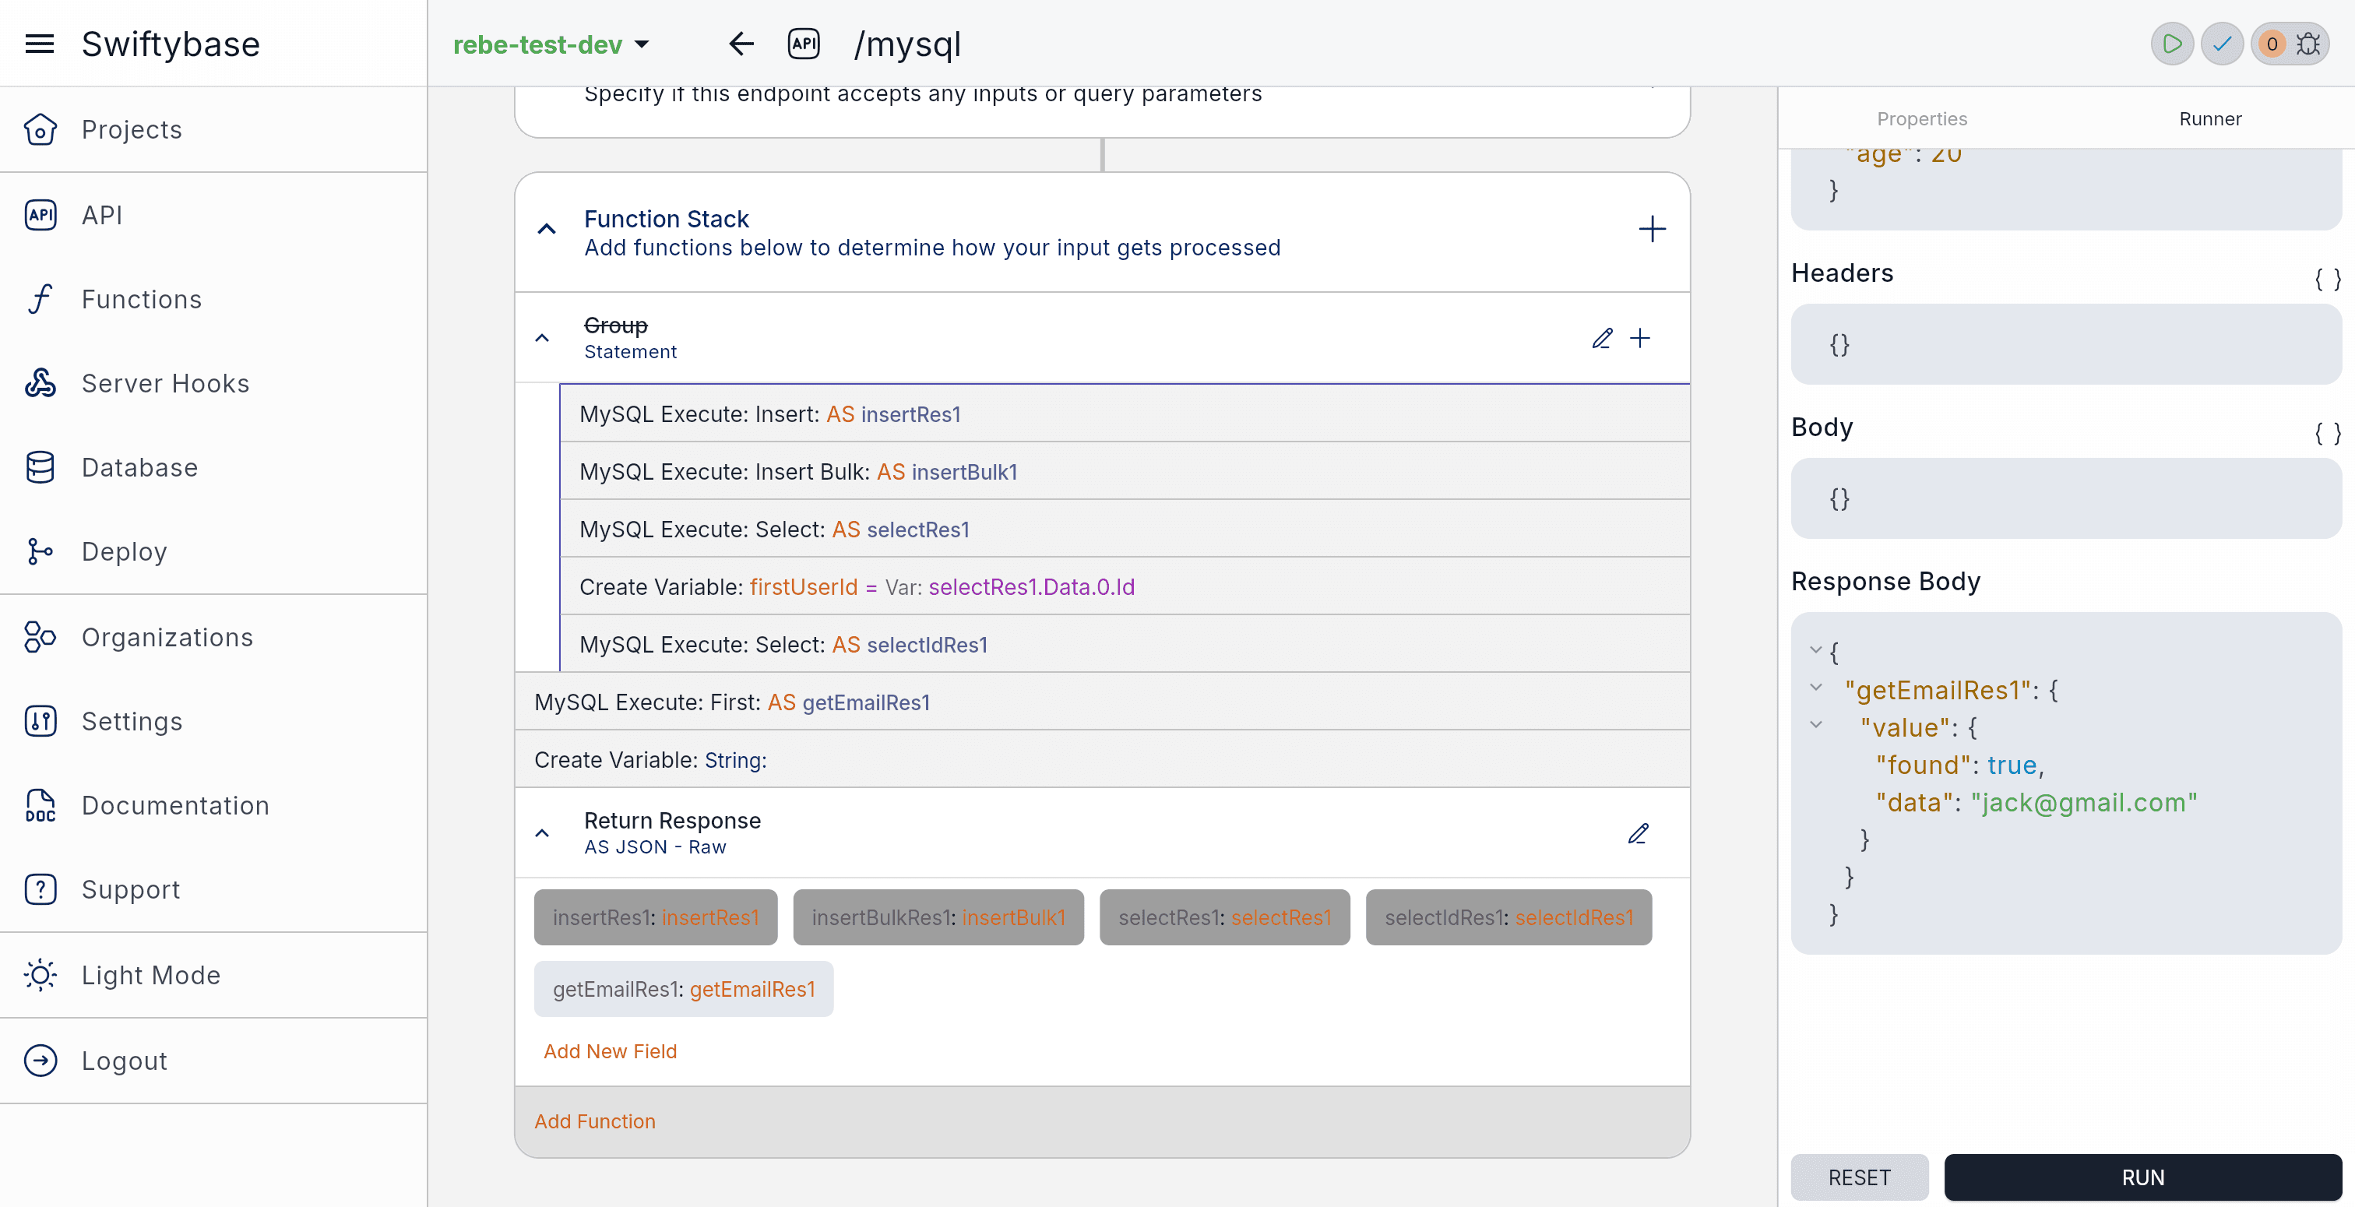Click the Organizations icon

tap(40, 637)
